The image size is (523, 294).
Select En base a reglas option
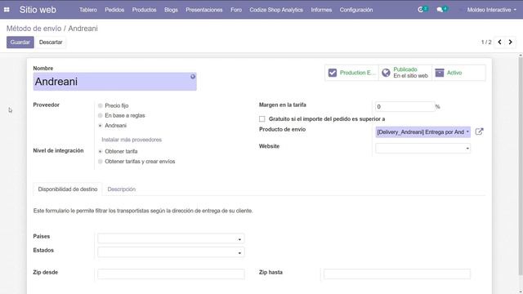pos(100,116)
